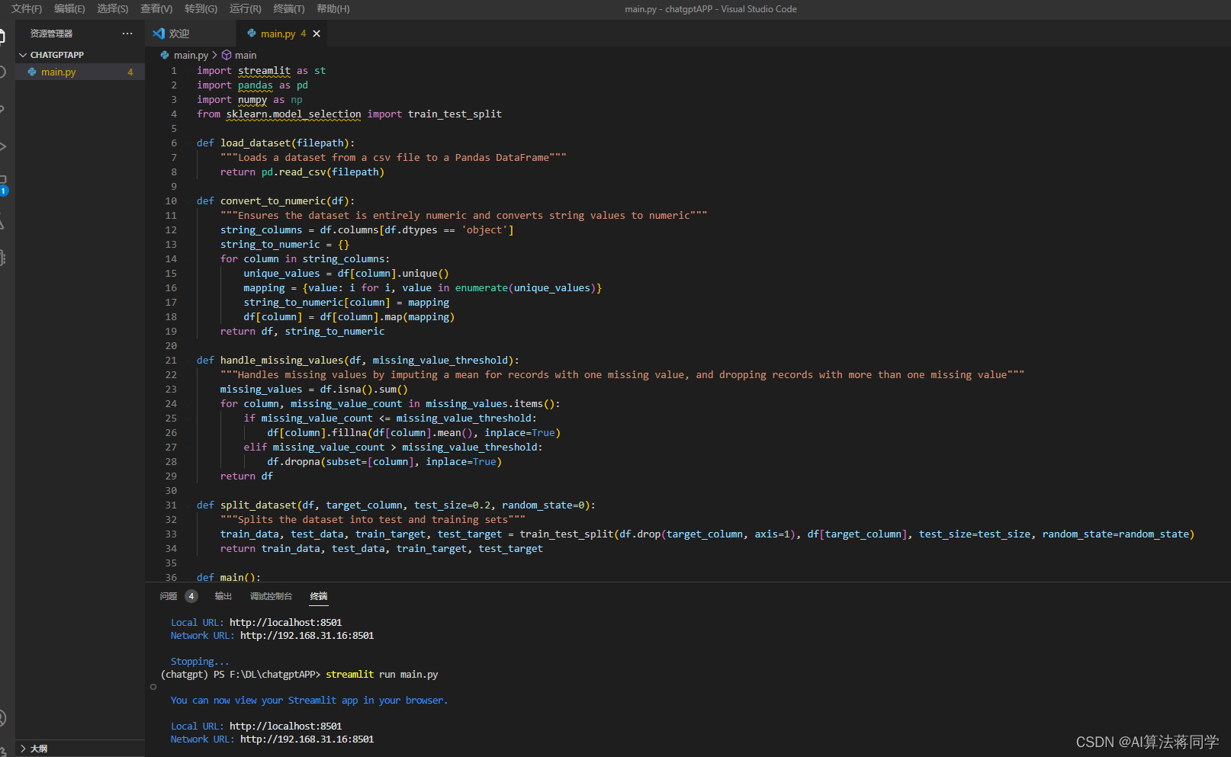Click 'enumerate' on line 16
This screenshot has height=757, width=1231.
pos(481,288)
